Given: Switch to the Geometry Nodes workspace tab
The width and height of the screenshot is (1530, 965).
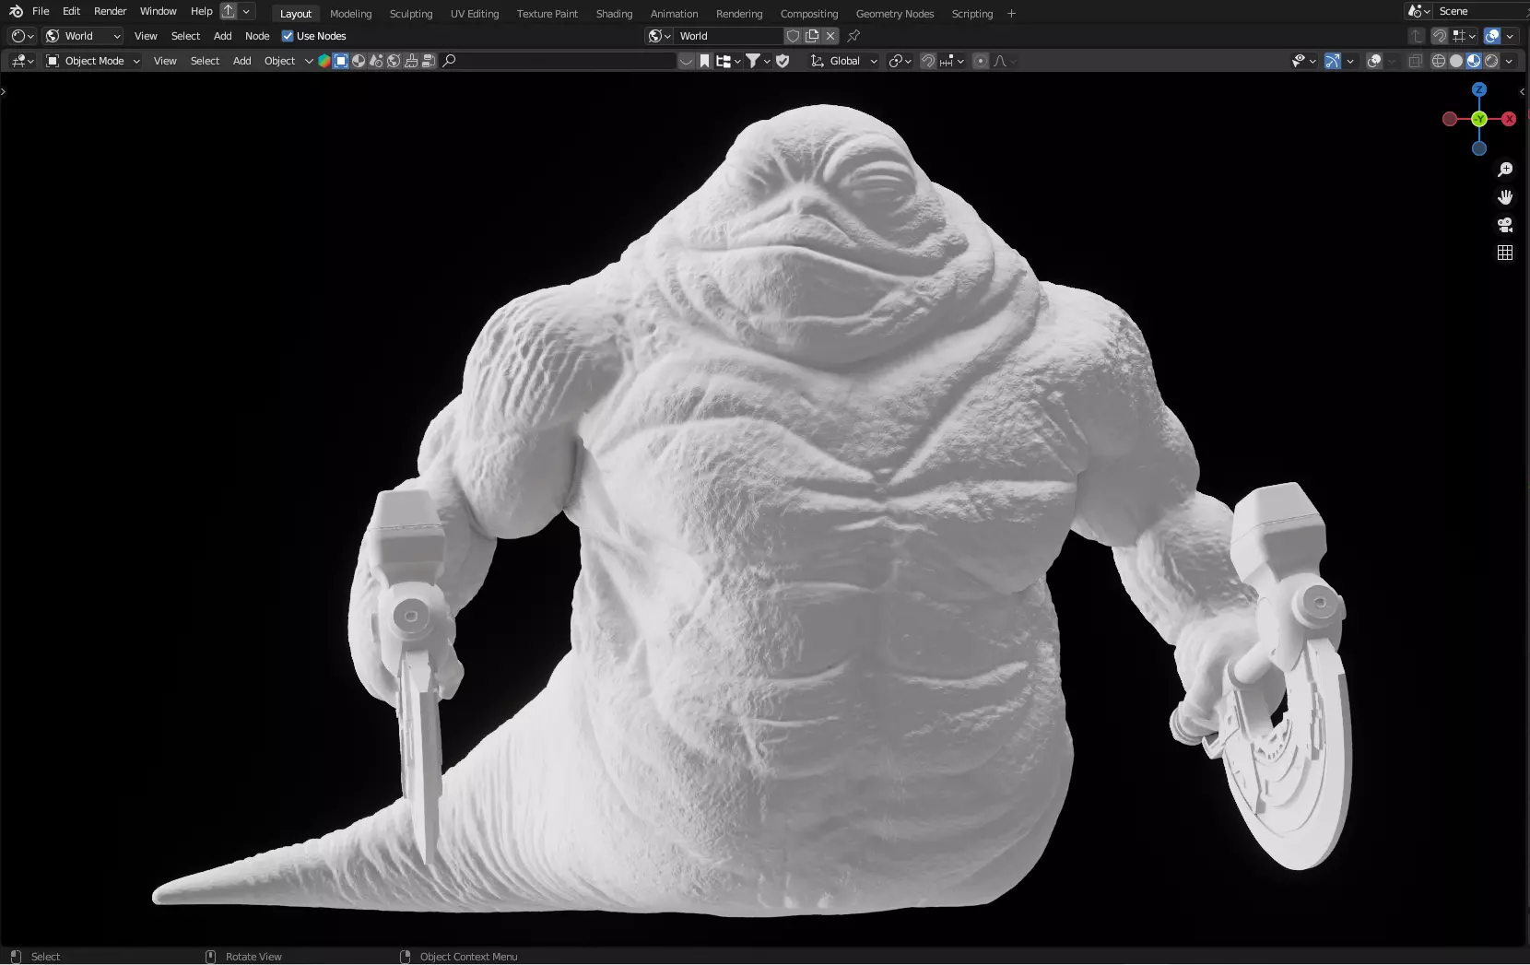Looking at the screenshot, I should (894, 14).
